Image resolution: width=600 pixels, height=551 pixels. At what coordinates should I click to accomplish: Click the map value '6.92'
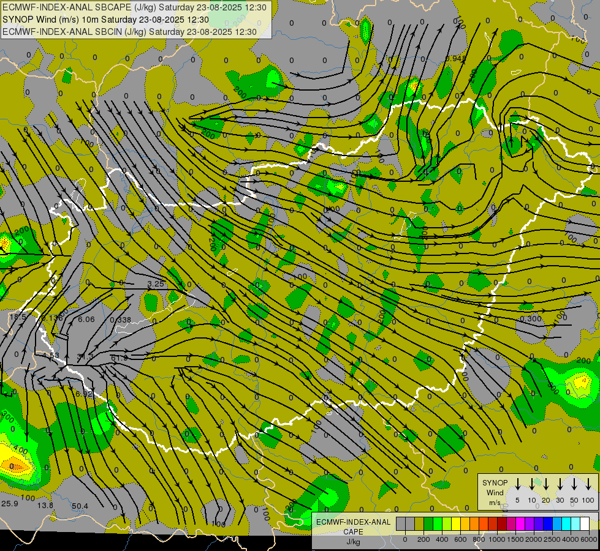tap(84, 394)
